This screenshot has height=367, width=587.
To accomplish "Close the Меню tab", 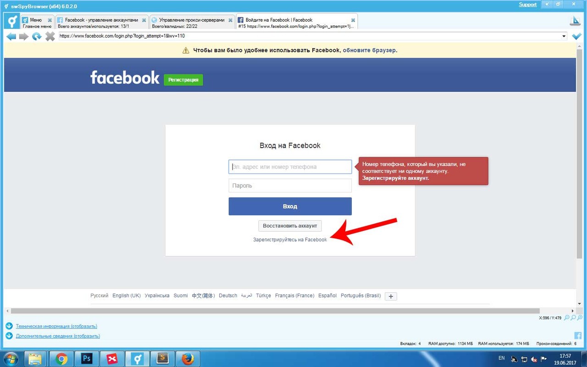I will pyautogui.click(x=50, y=20).
